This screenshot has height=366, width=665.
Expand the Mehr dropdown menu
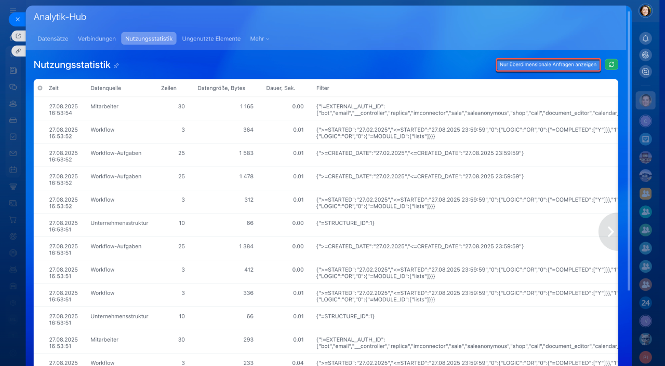259,39
